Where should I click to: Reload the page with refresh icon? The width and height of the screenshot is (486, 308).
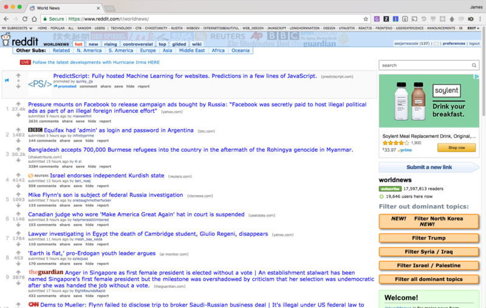pyautogui.click(x=25, y=19)
